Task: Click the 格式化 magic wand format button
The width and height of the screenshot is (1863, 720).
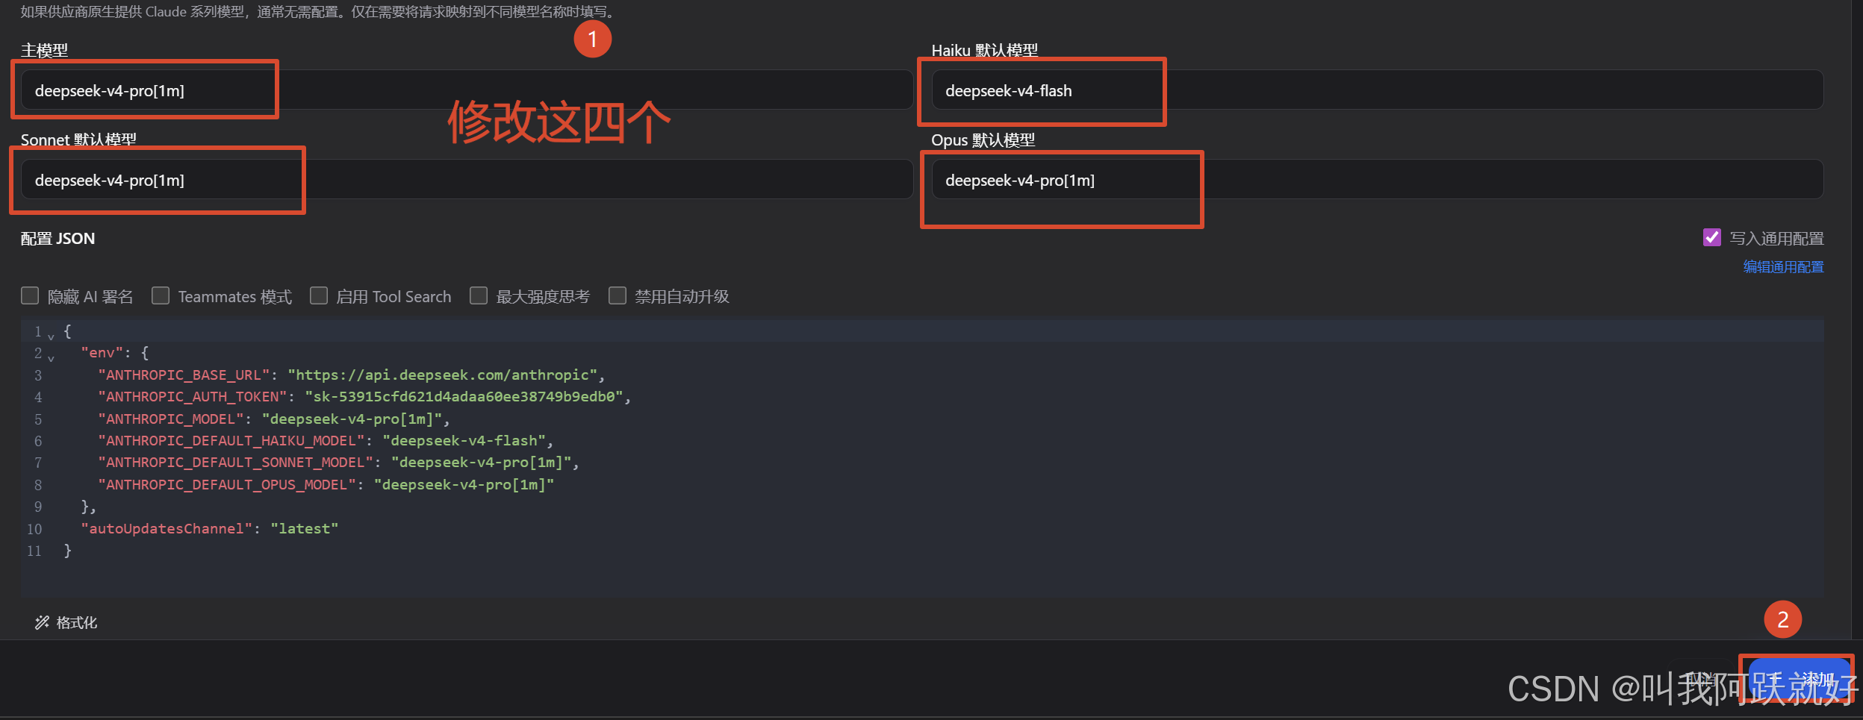Action: (66, 622)
